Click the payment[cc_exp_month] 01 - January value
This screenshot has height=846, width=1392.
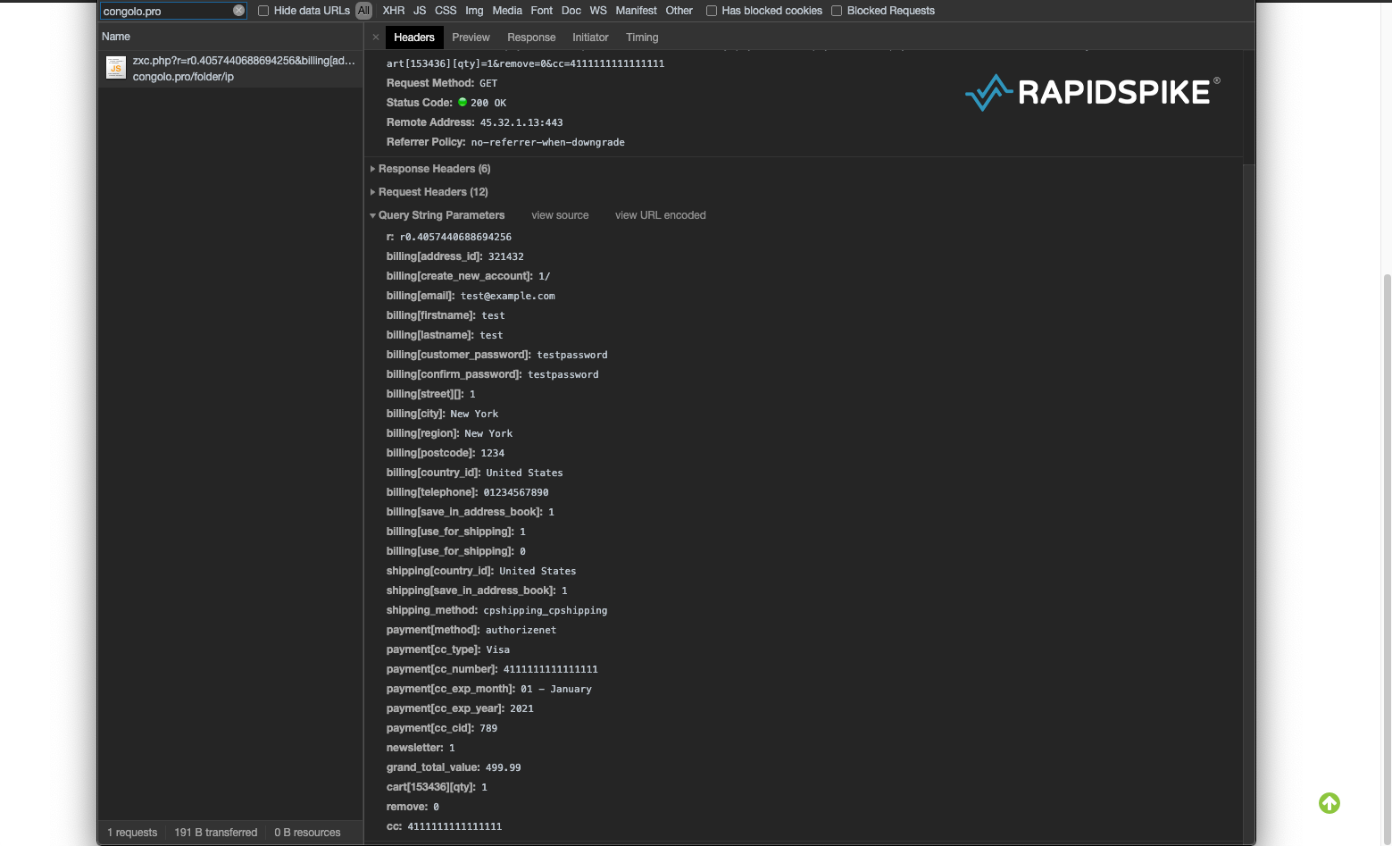point(556,689)
